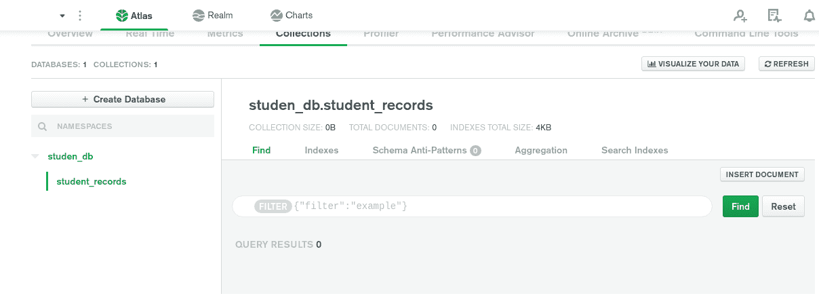
Task: Collapse the studen_db database tree
Action: tap(35, 157)
